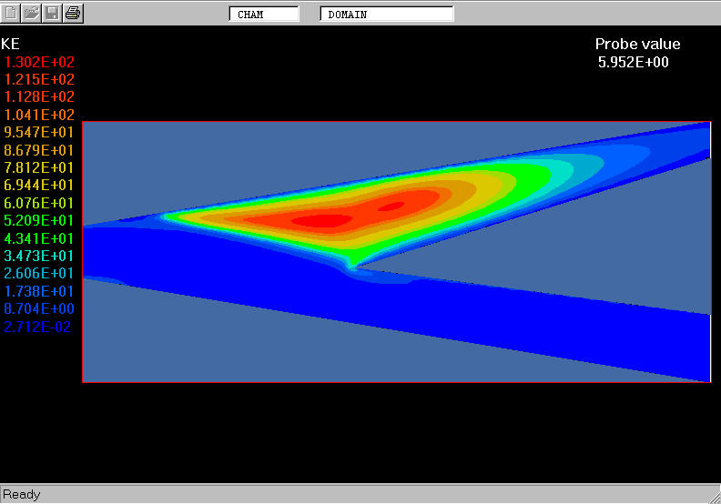The image size is (721, 504).
Task: Click the CHAM text field
Action: pos(263,15)
